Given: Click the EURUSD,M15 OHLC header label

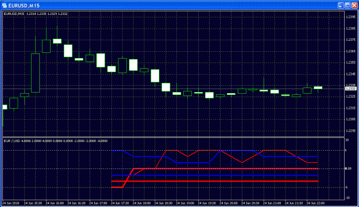Looking at the screenshot, I should coord(36,14).
